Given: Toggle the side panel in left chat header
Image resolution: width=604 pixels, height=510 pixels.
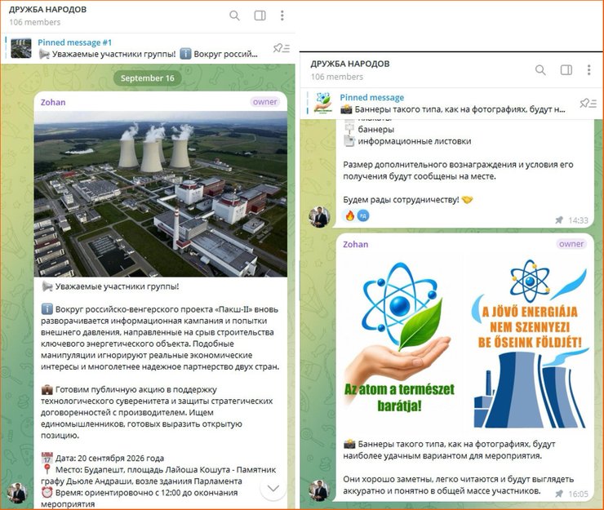Looking at the screenshot, I should coord(260,16).
